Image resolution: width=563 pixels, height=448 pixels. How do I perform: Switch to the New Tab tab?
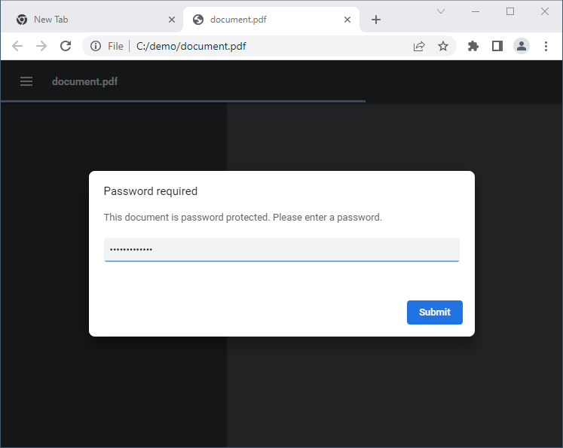click(91, 20)
